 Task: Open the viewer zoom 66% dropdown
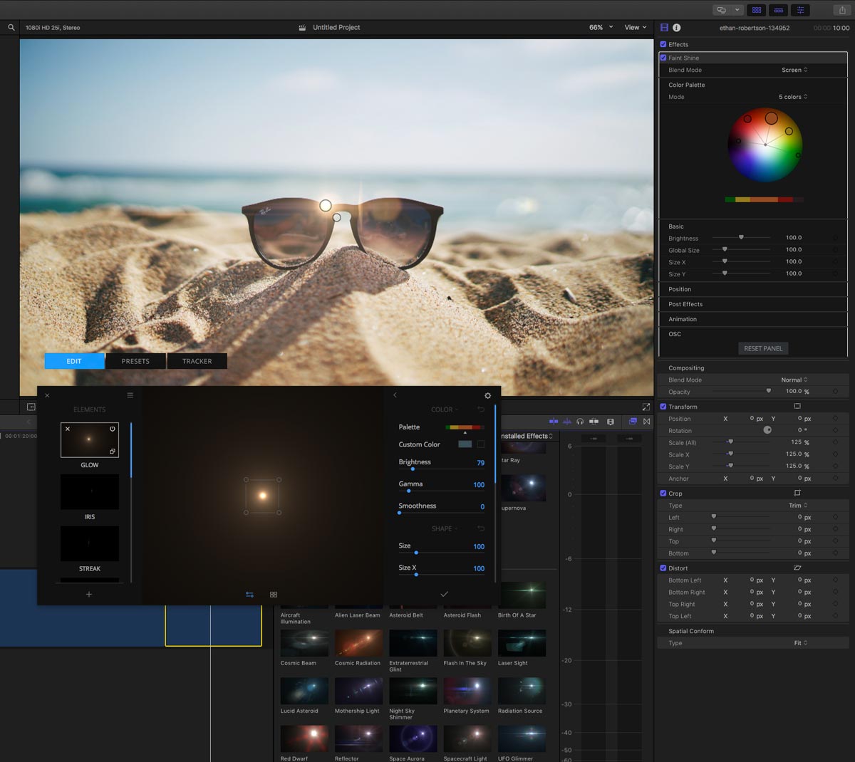(601, 28)
